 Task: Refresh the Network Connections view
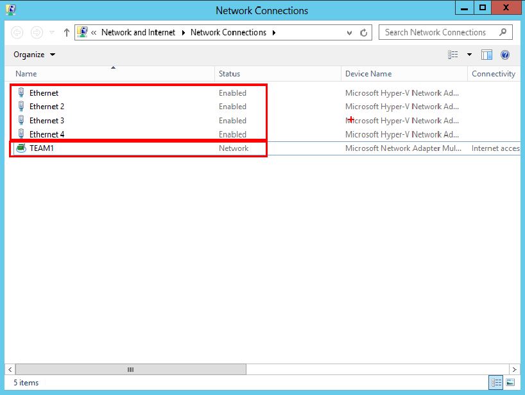coord(364,33)
